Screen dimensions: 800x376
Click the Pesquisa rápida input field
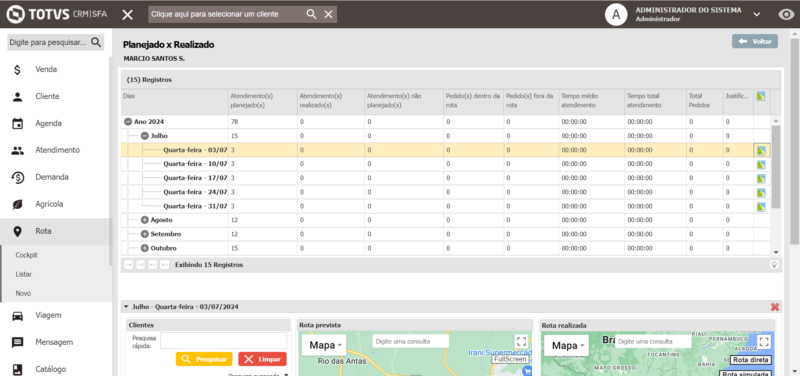point(224,341)
